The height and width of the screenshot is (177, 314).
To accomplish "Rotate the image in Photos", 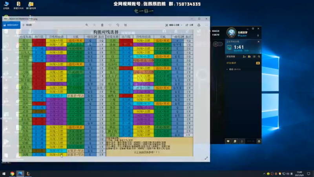I will (118, 25).
